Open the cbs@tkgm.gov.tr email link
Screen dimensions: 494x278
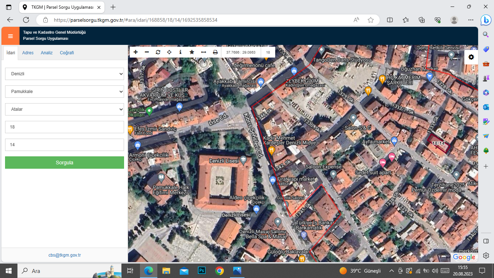65,255
